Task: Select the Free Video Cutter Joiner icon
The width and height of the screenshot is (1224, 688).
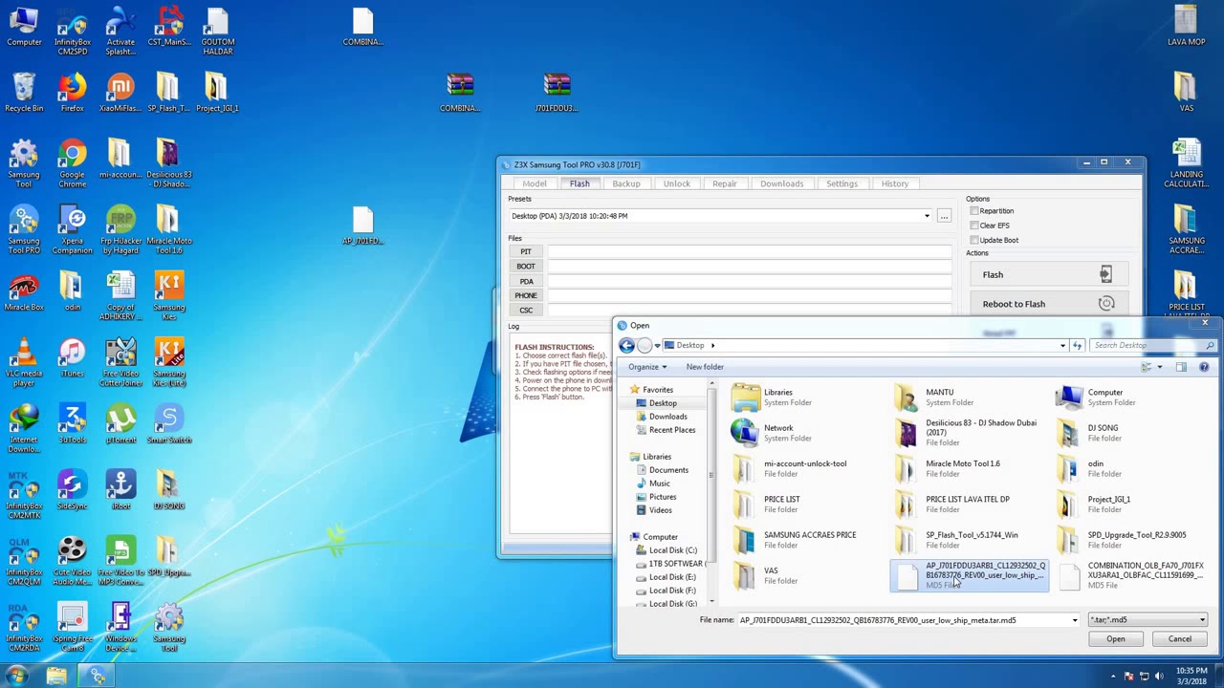Action: pos(120,361)
